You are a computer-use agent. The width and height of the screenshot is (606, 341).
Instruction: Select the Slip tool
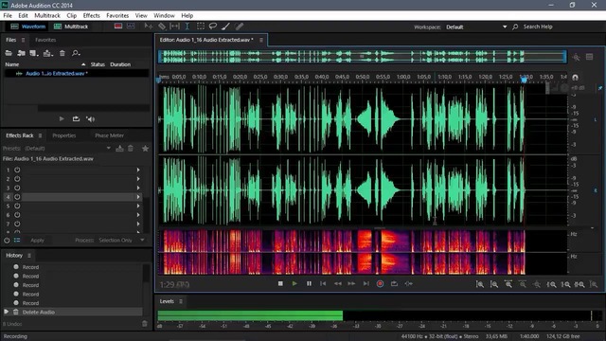174,27
